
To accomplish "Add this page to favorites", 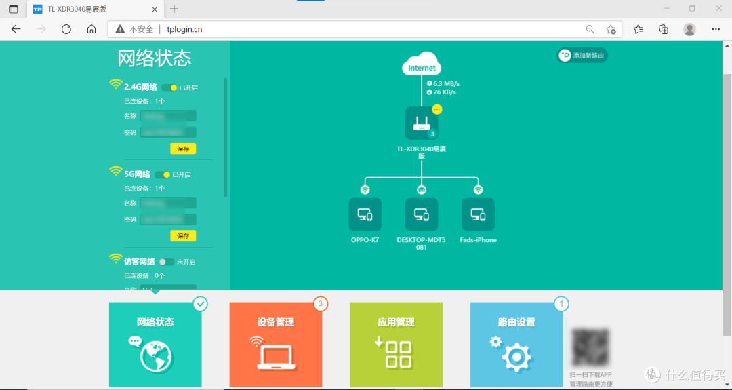I will (611, 29).
